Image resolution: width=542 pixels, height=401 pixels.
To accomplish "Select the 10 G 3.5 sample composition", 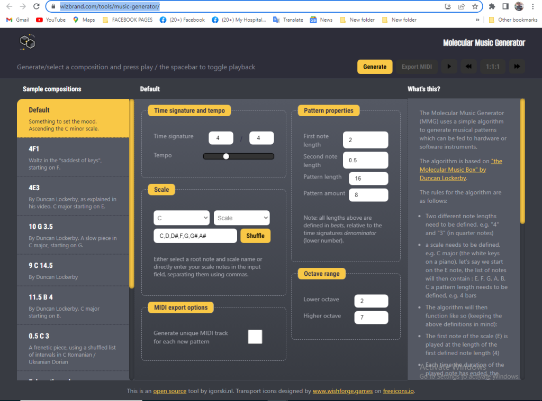I will click(x=73, y=235).
